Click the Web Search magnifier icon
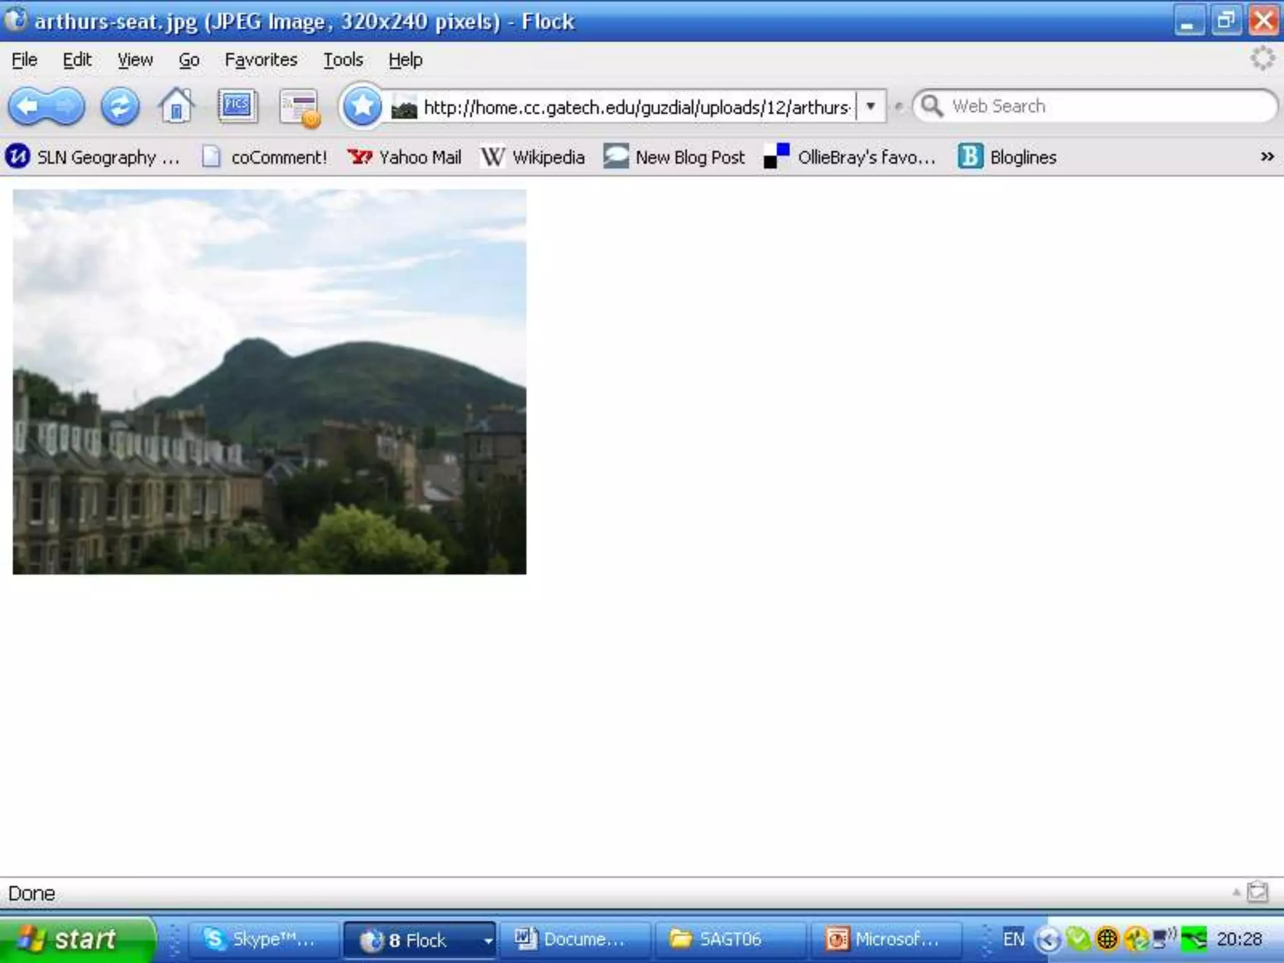 [x=932, y=106]
